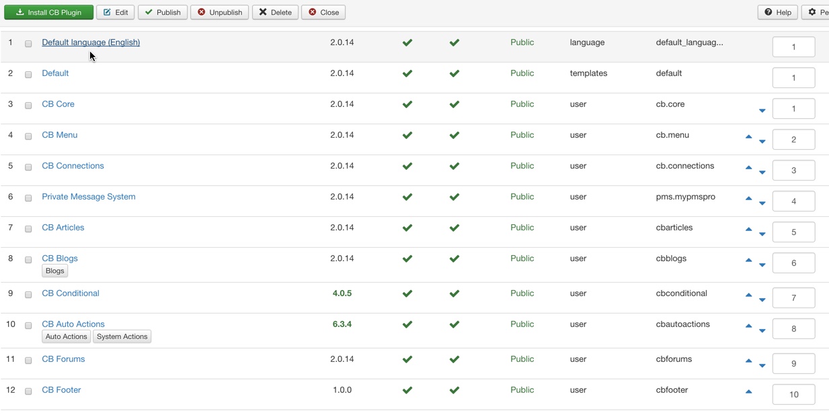
Task: Click the order field for CB Footer
Action: 793,394
